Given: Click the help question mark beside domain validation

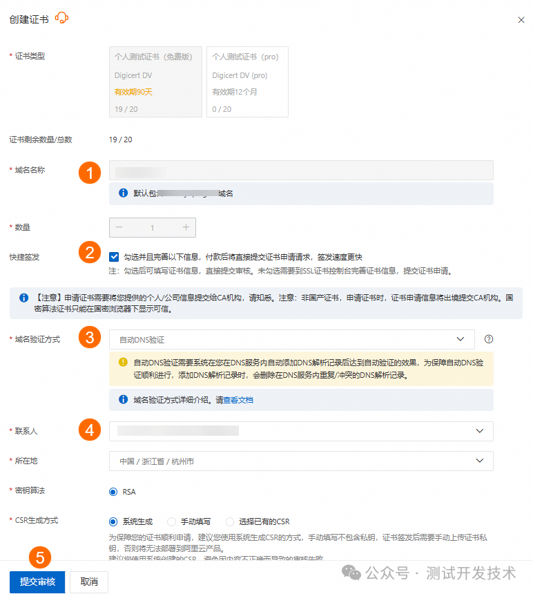Looking at the screenshot, I should point(489,339).
